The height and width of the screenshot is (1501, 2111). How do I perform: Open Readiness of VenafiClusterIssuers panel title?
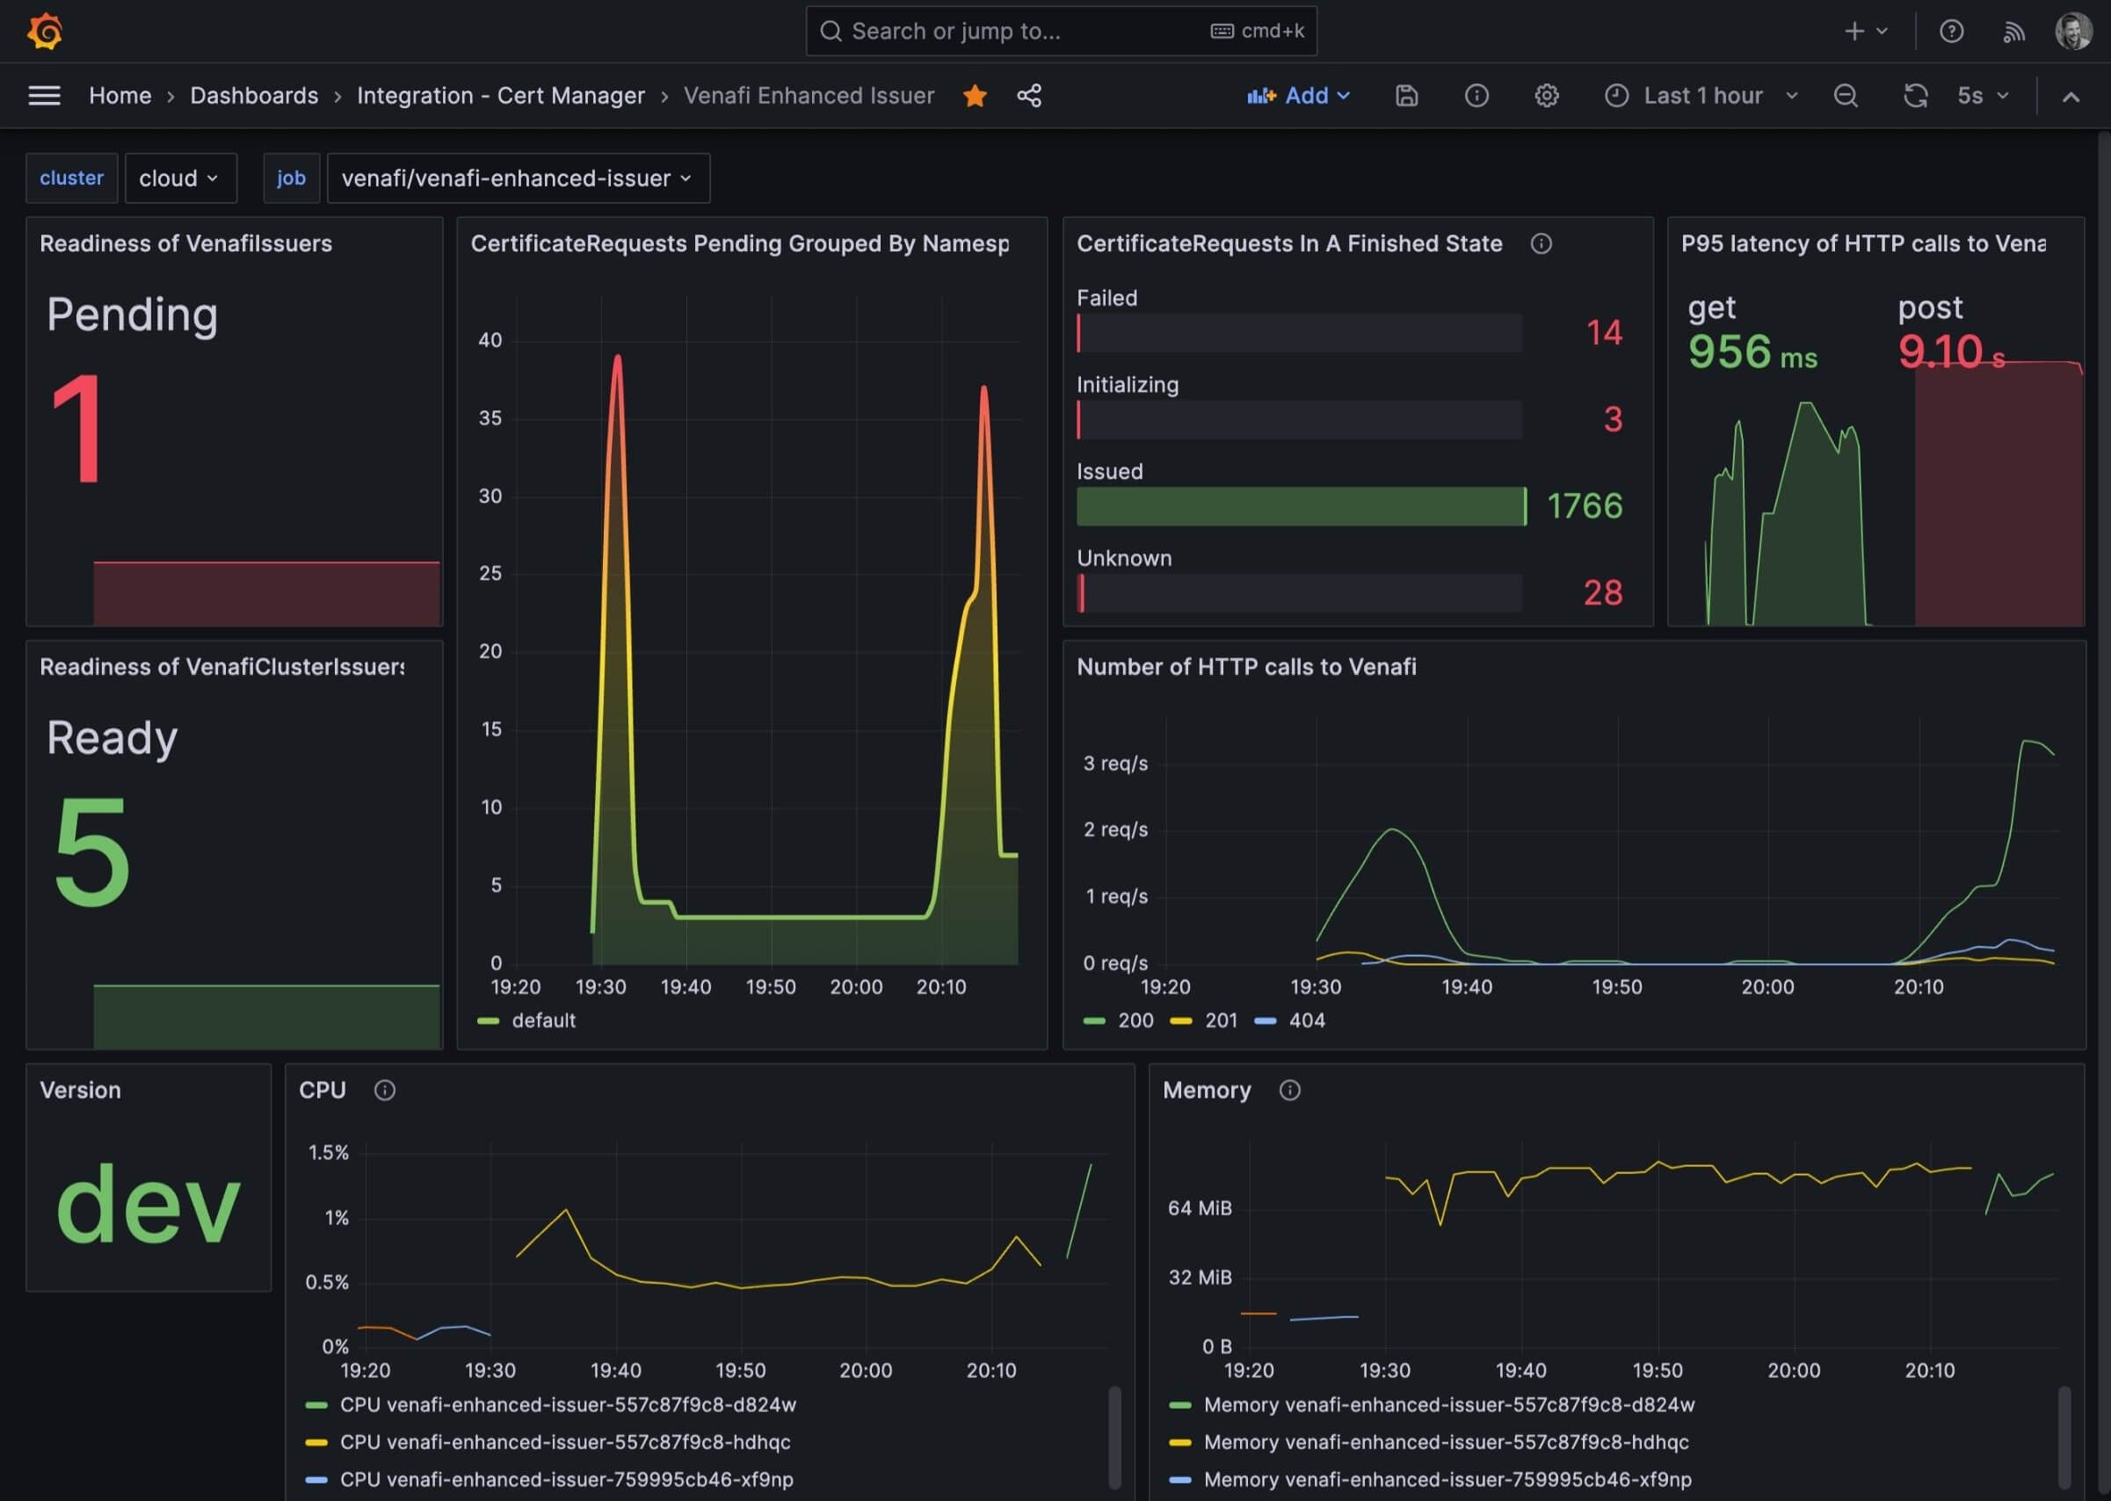[x=221, y=666]
